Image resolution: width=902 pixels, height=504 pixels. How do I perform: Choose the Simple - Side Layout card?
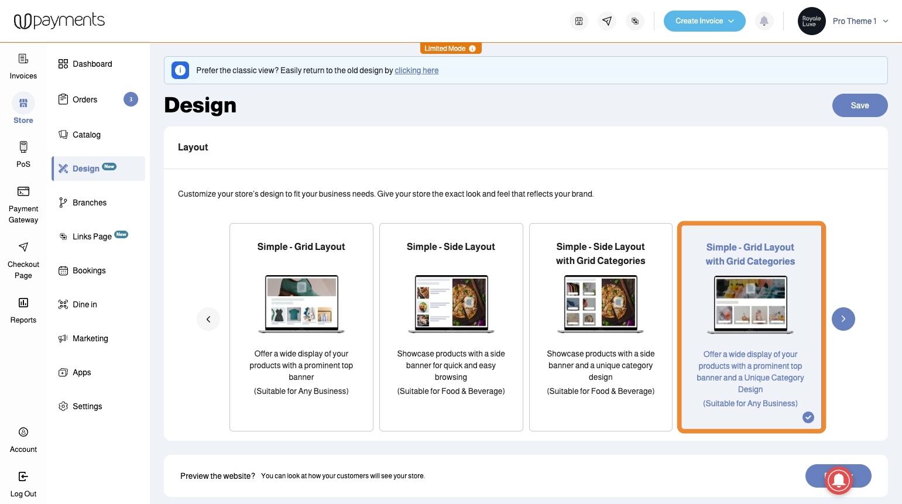click(x=451, y=327)
